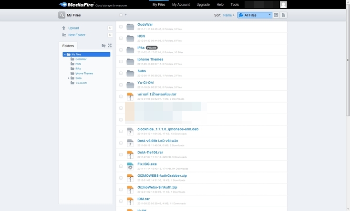Click add folder icon in Folders panel
Viewport: 350px width, 211px height.
point(103,46)
